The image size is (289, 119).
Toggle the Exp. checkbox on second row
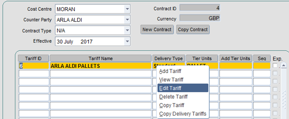(275, 73)
